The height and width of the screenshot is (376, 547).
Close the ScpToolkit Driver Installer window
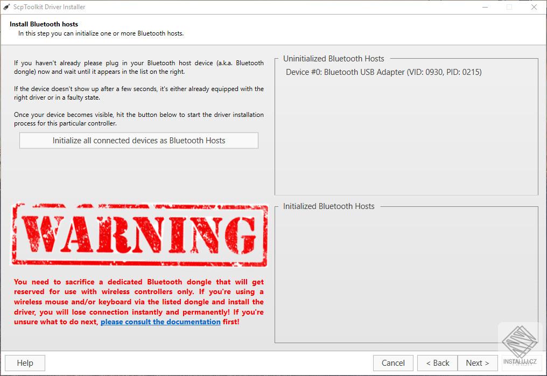(x=534, y=7)
